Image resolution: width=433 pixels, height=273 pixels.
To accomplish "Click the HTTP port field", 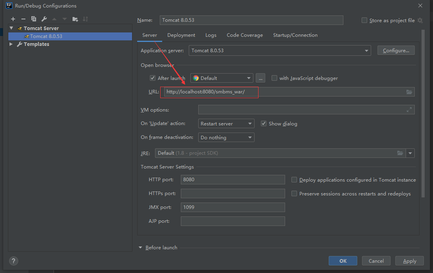I will (x=233, y=180).
